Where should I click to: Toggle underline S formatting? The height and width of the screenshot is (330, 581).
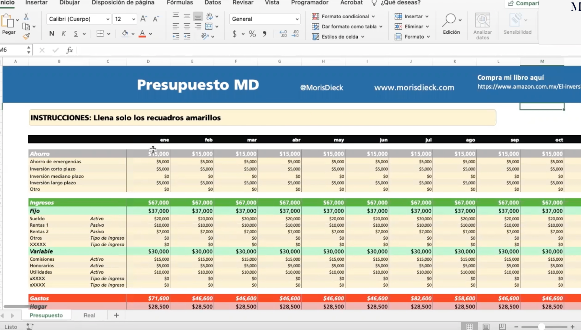click(76, 34)
